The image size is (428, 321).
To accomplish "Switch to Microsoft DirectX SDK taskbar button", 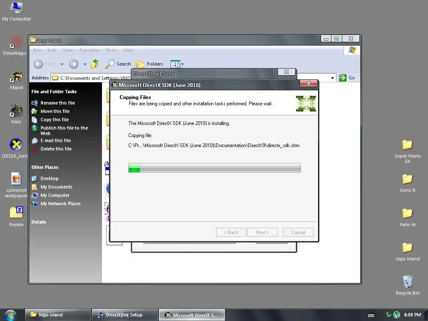I will coord(191,315).
